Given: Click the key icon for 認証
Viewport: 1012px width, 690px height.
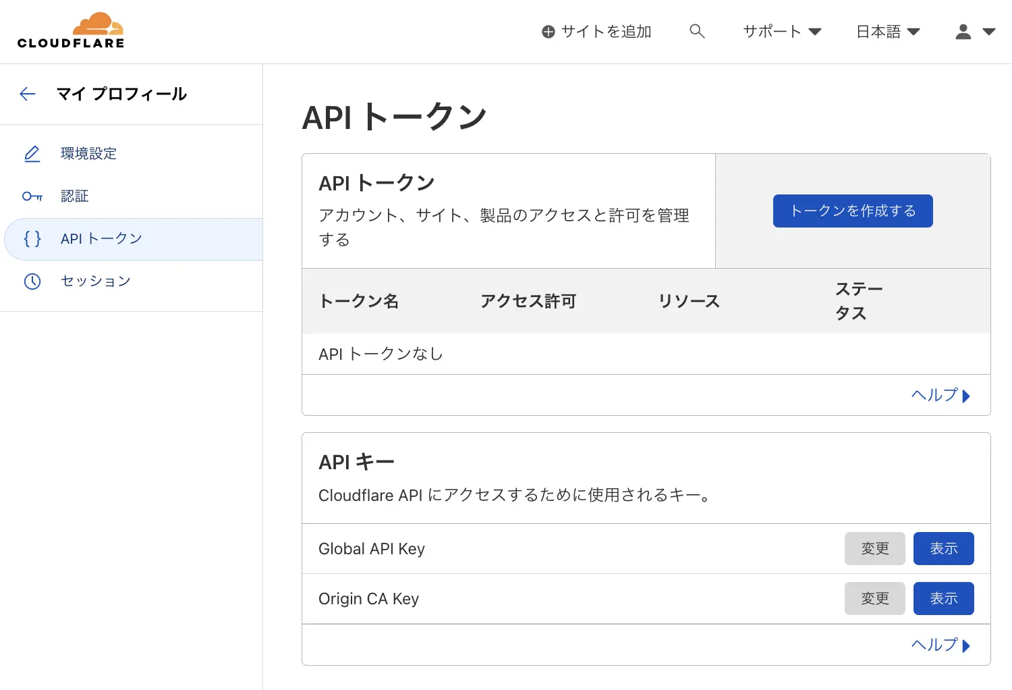Looking at the screenshot, I should tap(32, 196).
